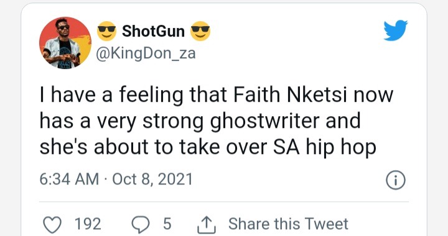Click the Oct 8, 2021 date
The image size is (448, 236).
point(152,179)
